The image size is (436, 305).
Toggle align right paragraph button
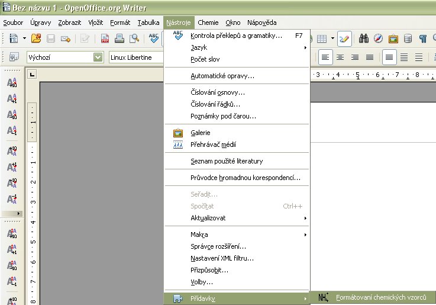(x=355, y=57)
